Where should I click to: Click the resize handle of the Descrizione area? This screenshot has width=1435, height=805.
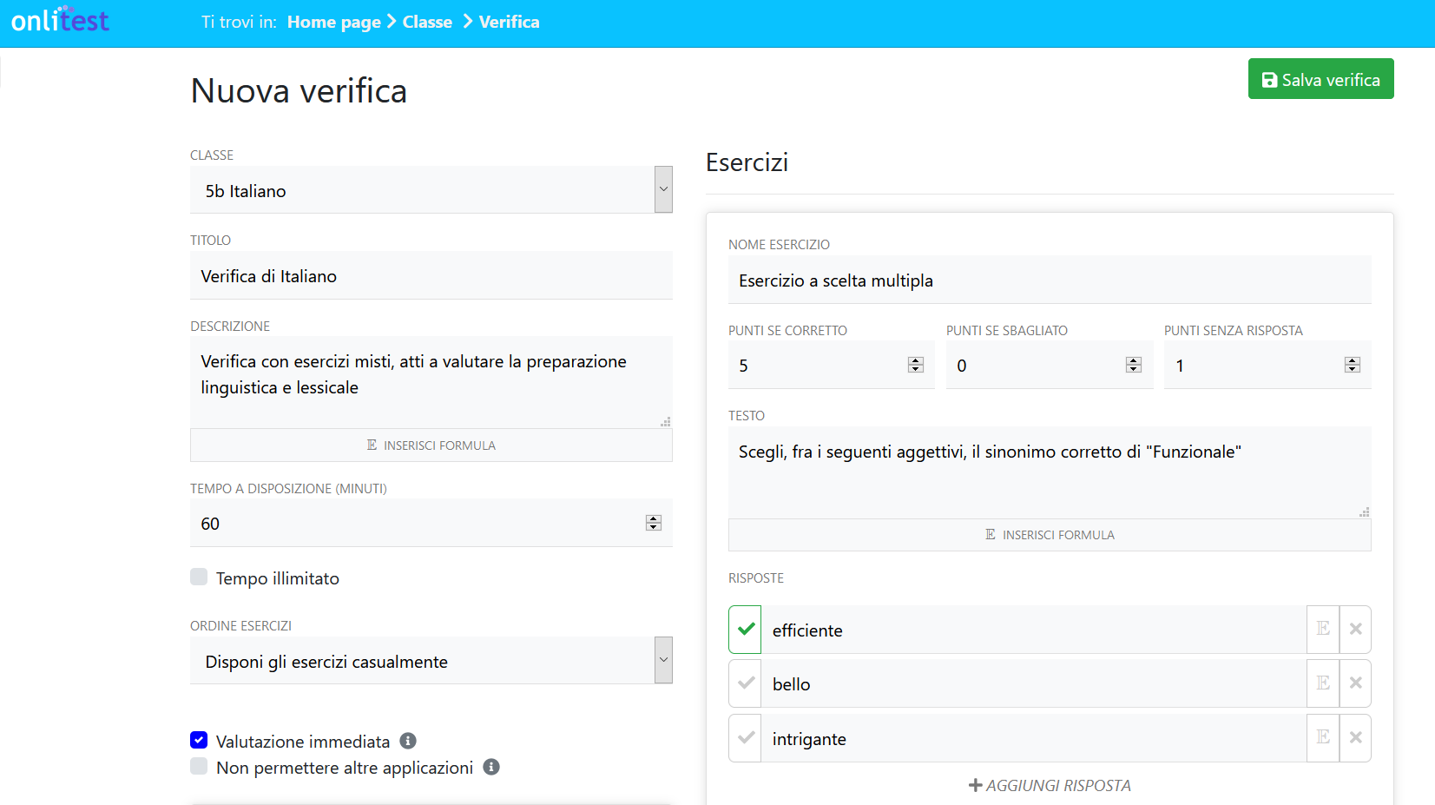pos(666,421)
